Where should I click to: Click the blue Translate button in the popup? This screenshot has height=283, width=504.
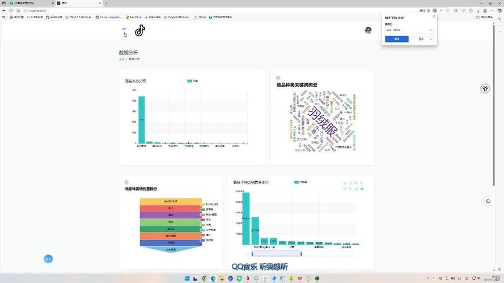coord(397,39)
